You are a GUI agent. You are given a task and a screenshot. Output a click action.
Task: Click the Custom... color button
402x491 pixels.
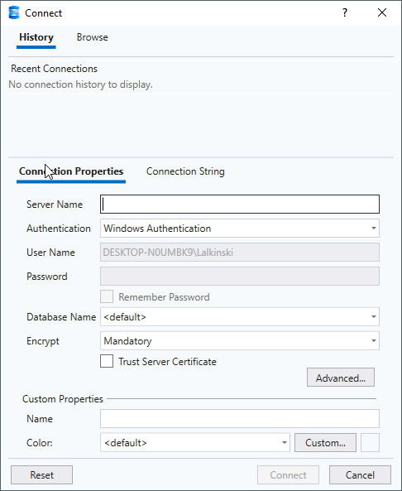[x=325, y=443]
